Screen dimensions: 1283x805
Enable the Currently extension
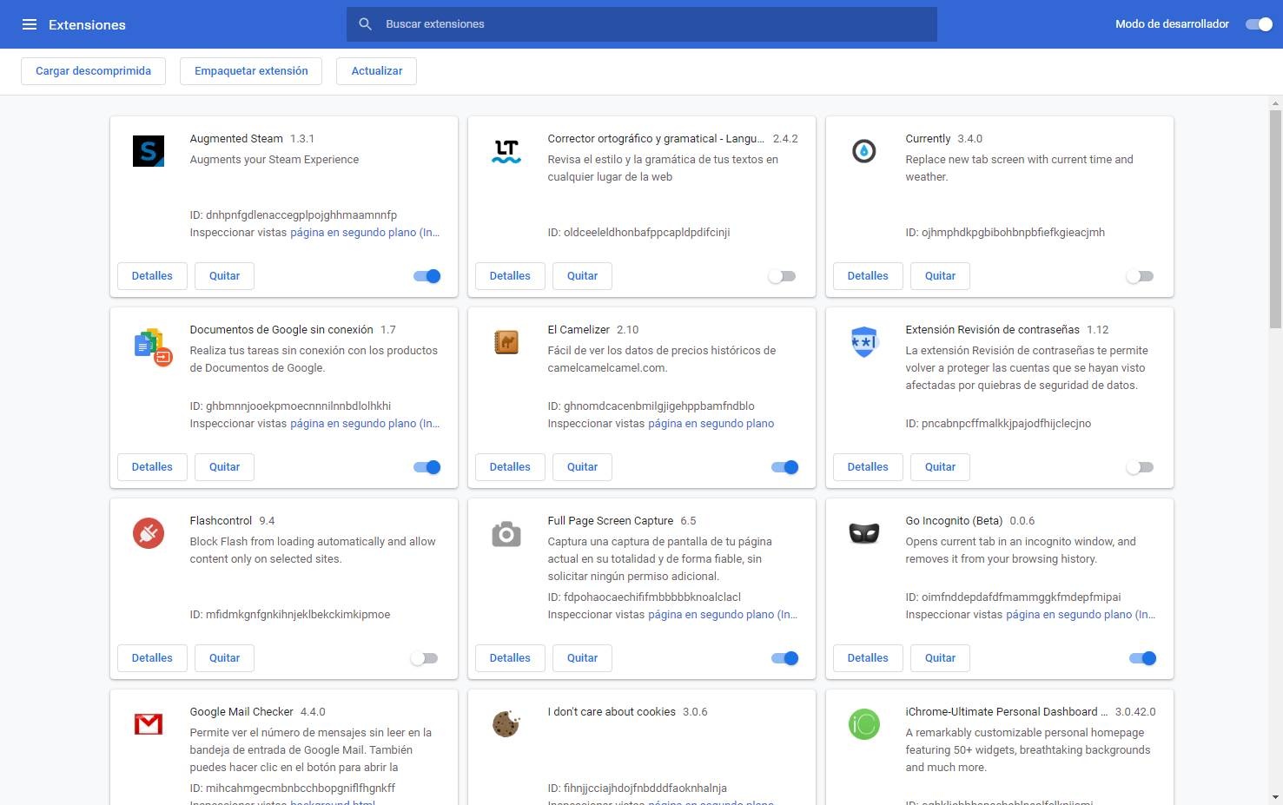1140,276
